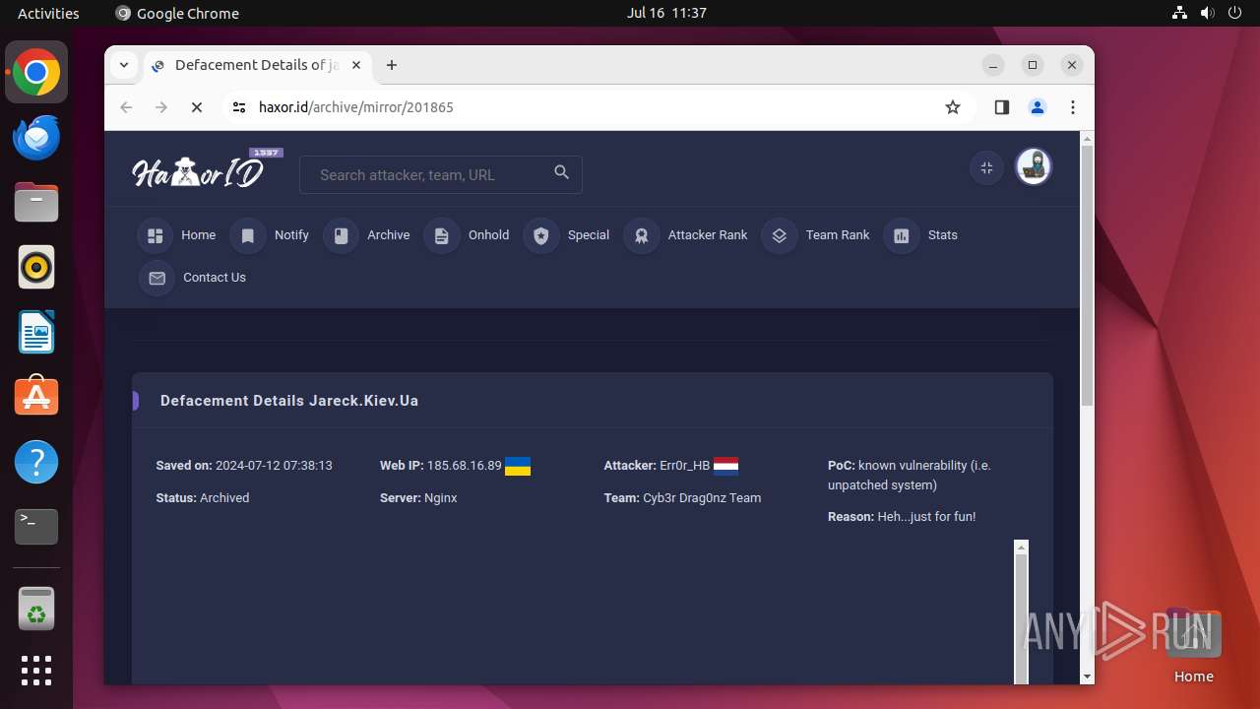Open the system status tray menu
The width and height of the screenshot is (1260, 709).
click(1207, 13)
